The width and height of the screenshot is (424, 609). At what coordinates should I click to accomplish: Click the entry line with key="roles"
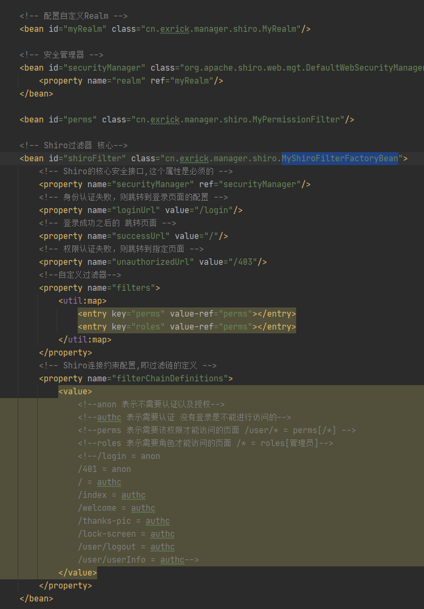187,327
